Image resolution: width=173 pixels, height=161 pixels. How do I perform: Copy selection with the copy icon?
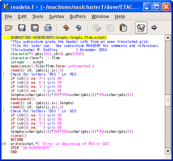click(110, 28)
